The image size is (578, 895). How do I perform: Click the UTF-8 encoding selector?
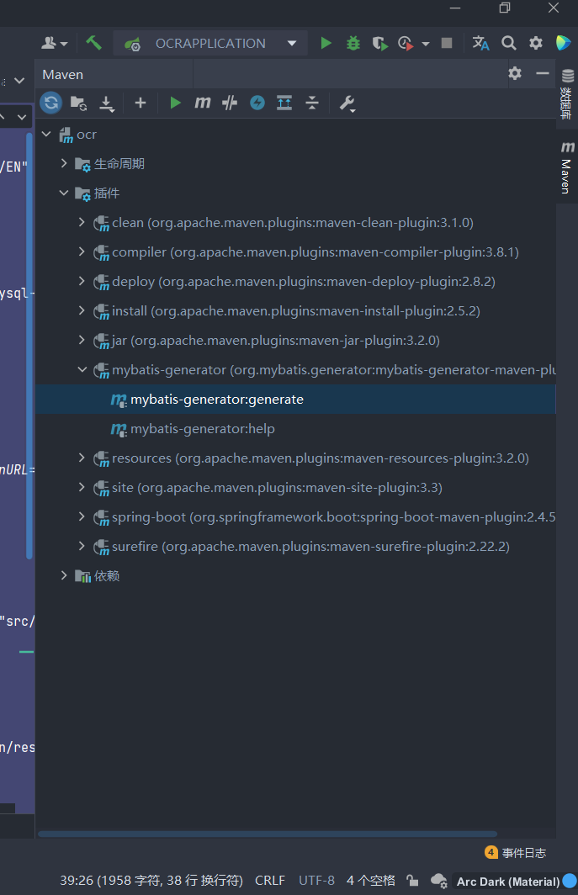pyautogui.click(x=316, y=881)
